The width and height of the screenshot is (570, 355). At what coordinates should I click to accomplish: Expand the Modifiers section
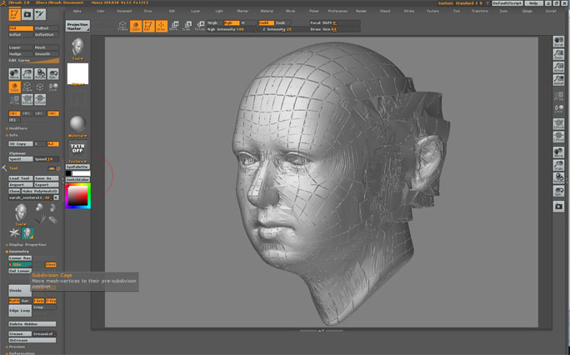pos(17,128)
